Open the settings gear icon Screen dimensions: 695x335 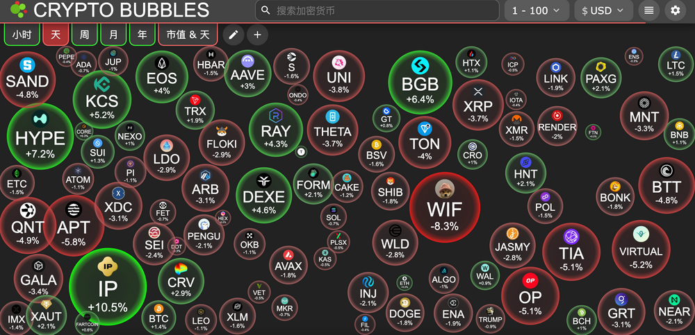(675, 10)
